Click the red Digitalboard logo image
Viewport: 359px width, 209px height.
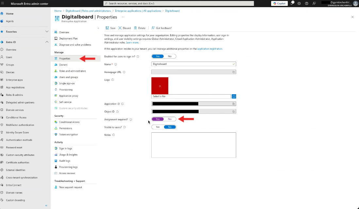159,86
